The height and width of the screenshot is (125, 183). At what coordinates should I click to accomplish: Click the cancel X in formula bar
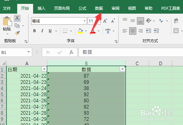pyautogui.click(x=48, y=52)
